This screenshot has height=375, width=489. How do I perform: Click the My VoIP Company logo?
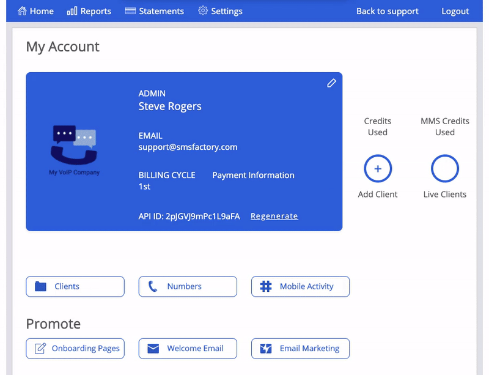click(x=74, y=150)
